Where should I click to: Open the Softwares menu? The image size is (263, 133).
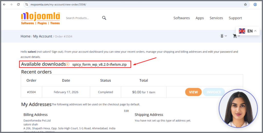point(181,18)
